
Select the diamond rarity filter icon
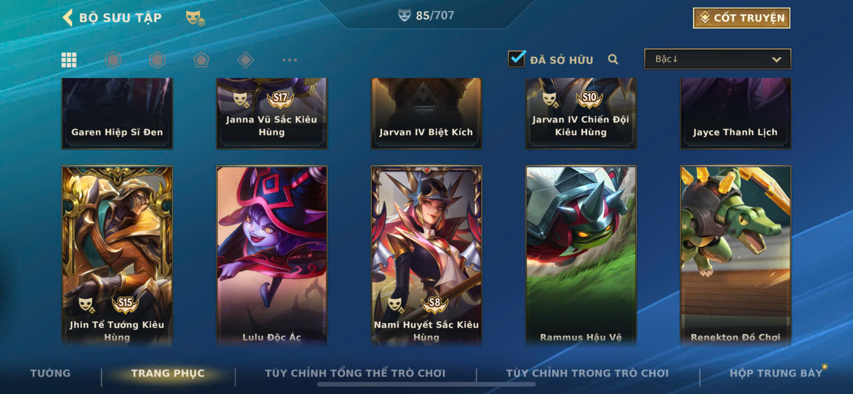(x=245, y=60)
